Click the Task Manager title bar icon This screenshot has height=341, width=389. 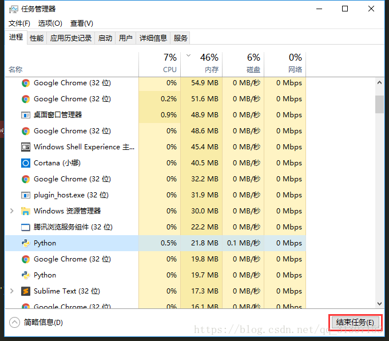coord(13,9)
